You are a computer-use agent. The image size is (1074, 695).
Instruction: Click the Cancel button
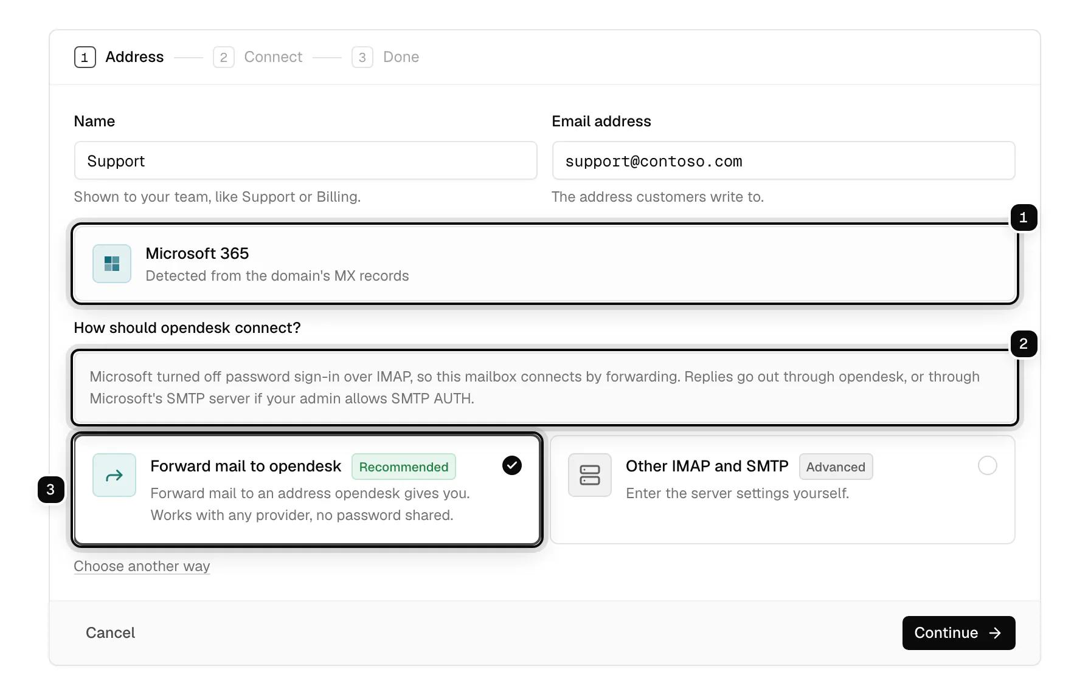(x=111, y=633)
